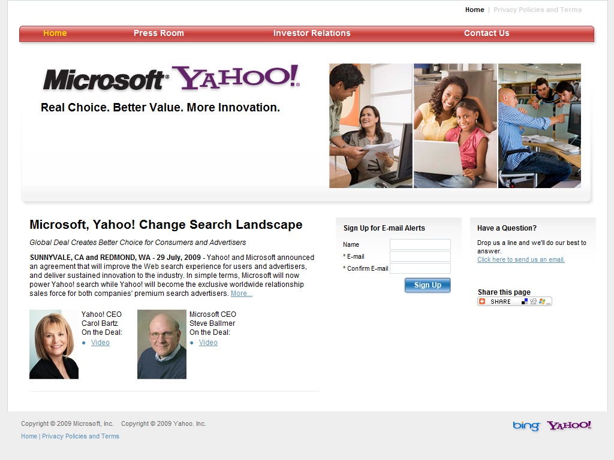The width and height of the screenshot is (614, 460).
Task: Click the Windows Live icon in share bar
Action: pyautogui.click(x=542, y=302)
